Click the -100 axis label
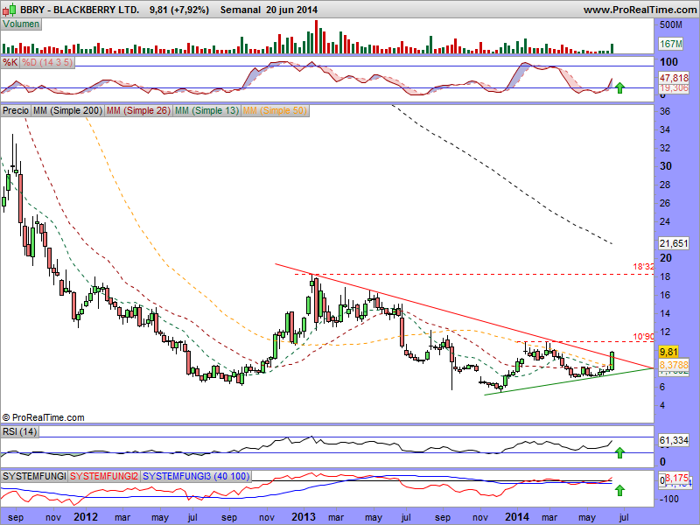Screen dimensions: 700x525 [668, 499]
